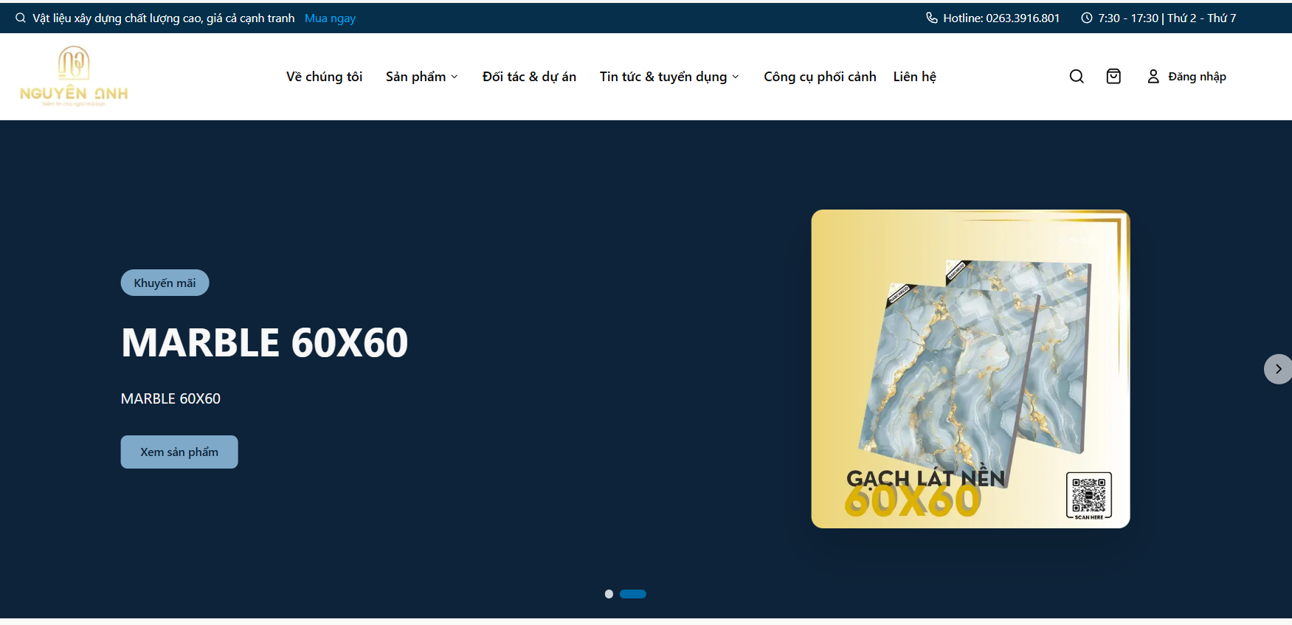Open Công cụ phối cảnh tool

click(x=820, y=77)
